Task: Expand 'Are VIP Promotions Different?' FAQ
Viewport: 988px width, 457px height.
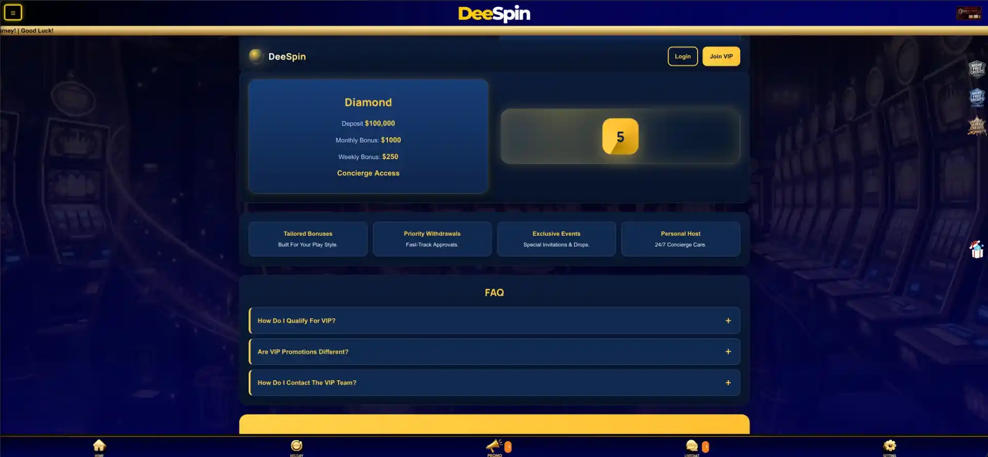Action: pos(495,352)
